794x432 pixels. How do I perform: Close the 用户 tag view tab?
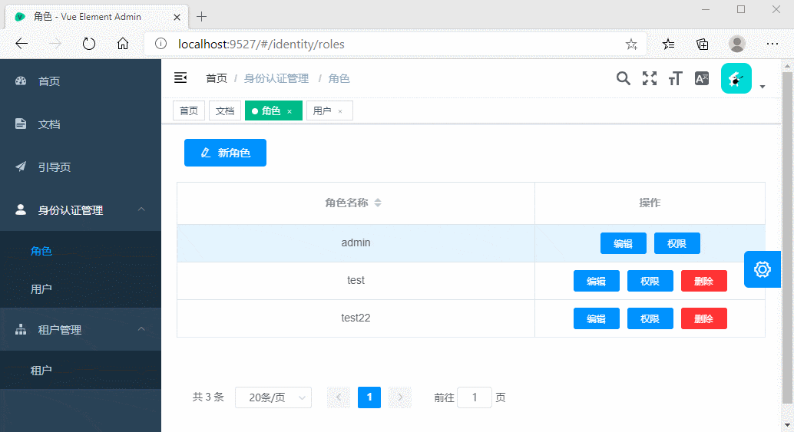[340, 111]
